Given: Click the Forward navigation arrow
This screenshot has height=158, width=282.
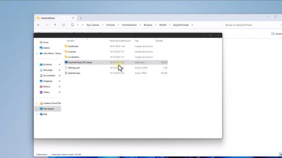Looking at the screenshot, I should (47, 25).
